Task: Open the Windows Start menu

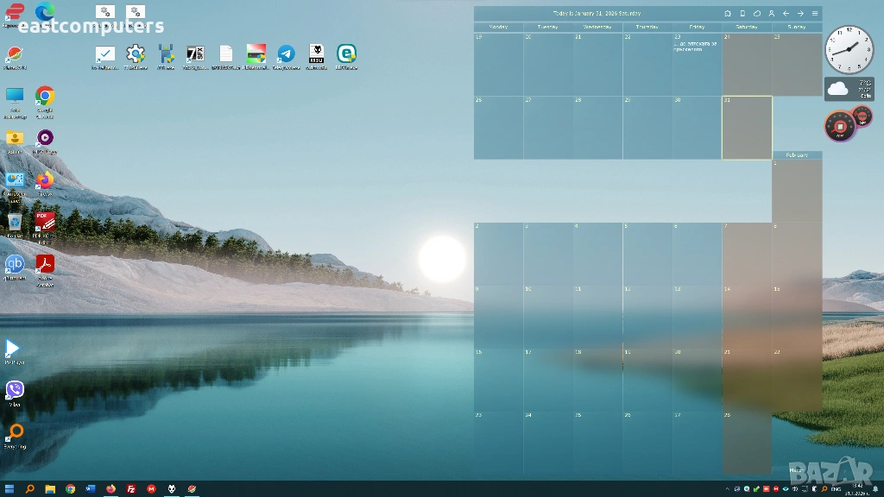Action: (9, 488)
